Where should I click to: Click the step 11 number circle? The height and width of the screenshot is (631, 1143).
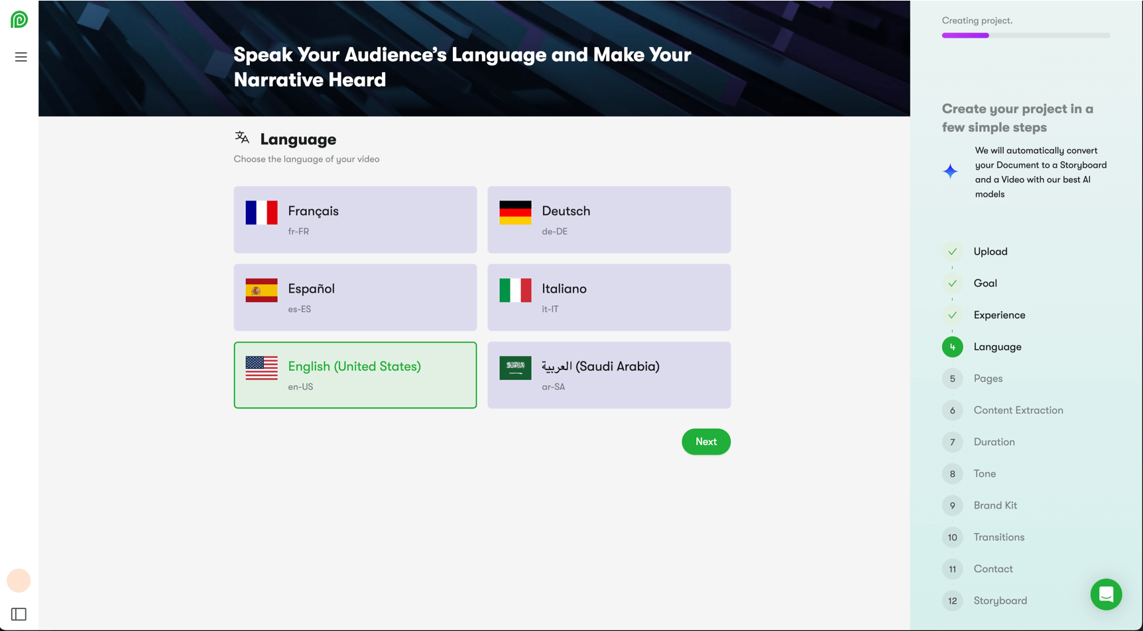pos(952,569)
